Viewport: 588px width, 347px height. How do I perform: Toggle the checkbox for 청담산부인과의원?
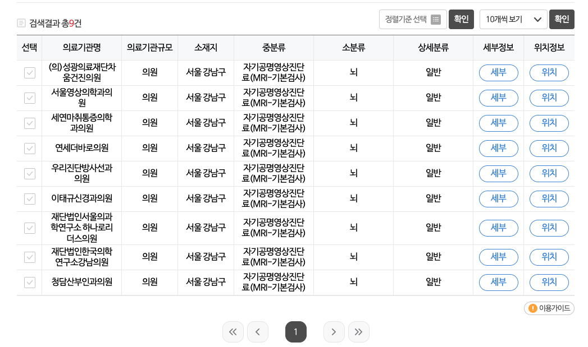pos(29,282)
